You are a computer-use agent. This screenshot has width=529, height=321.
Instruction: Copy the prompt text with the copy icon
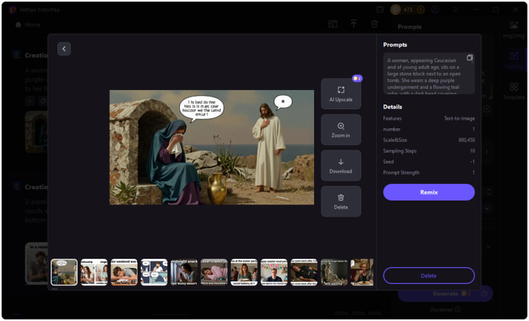(x=469, y=58)
